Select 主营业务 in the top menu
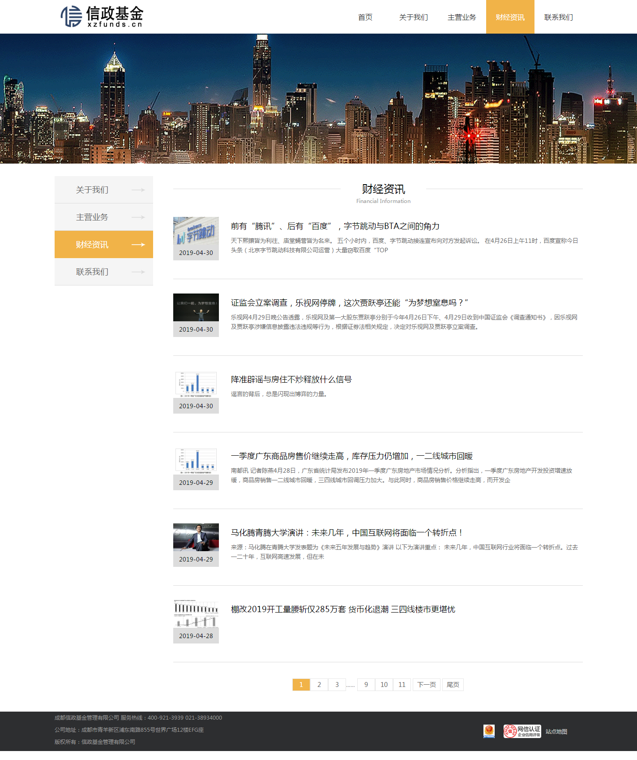This screenshot has height=760, width=637. (462, 17)
